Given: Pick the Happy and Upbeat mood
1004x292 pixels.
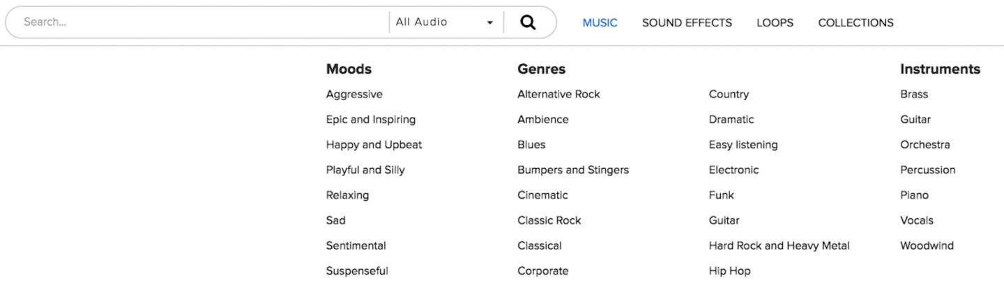Looking at the screenshot, I should tap(374, 145).
